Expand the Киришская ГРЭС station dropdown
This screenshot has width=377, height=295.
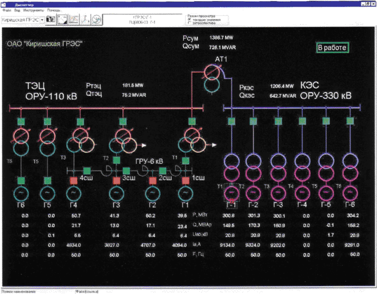pyautogui.click(x=42, y=19)
